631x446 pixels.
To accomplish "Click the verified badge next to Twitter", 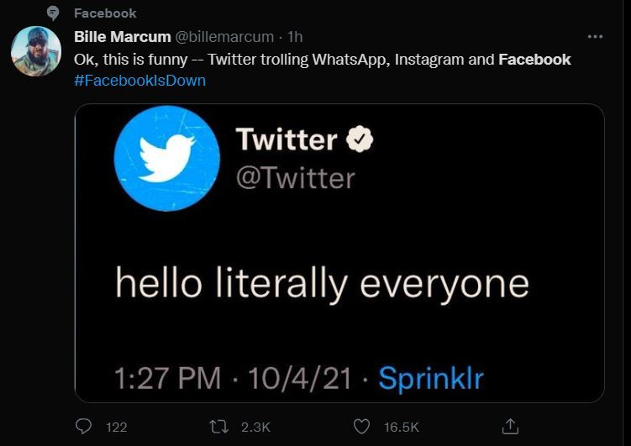I will (360, 139).
